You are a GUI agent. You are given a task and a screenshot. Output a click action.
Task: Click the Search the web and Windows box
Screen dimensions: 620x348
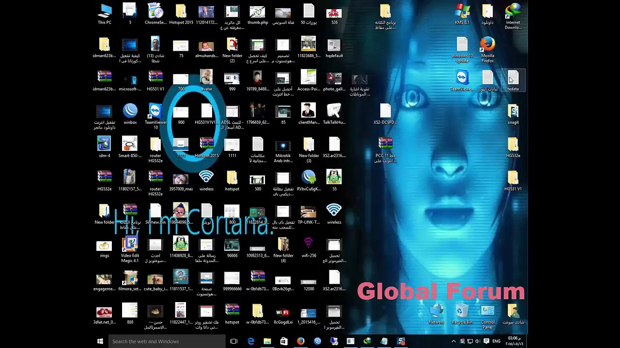click(x=167, y=341)
